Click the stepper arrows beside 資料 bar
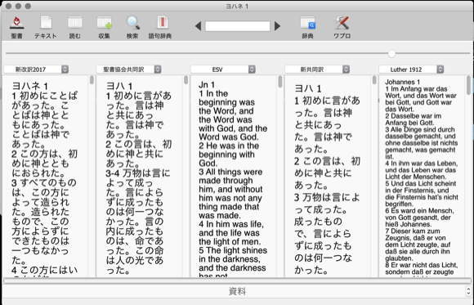The image size is (474, 305). point(468,291)
